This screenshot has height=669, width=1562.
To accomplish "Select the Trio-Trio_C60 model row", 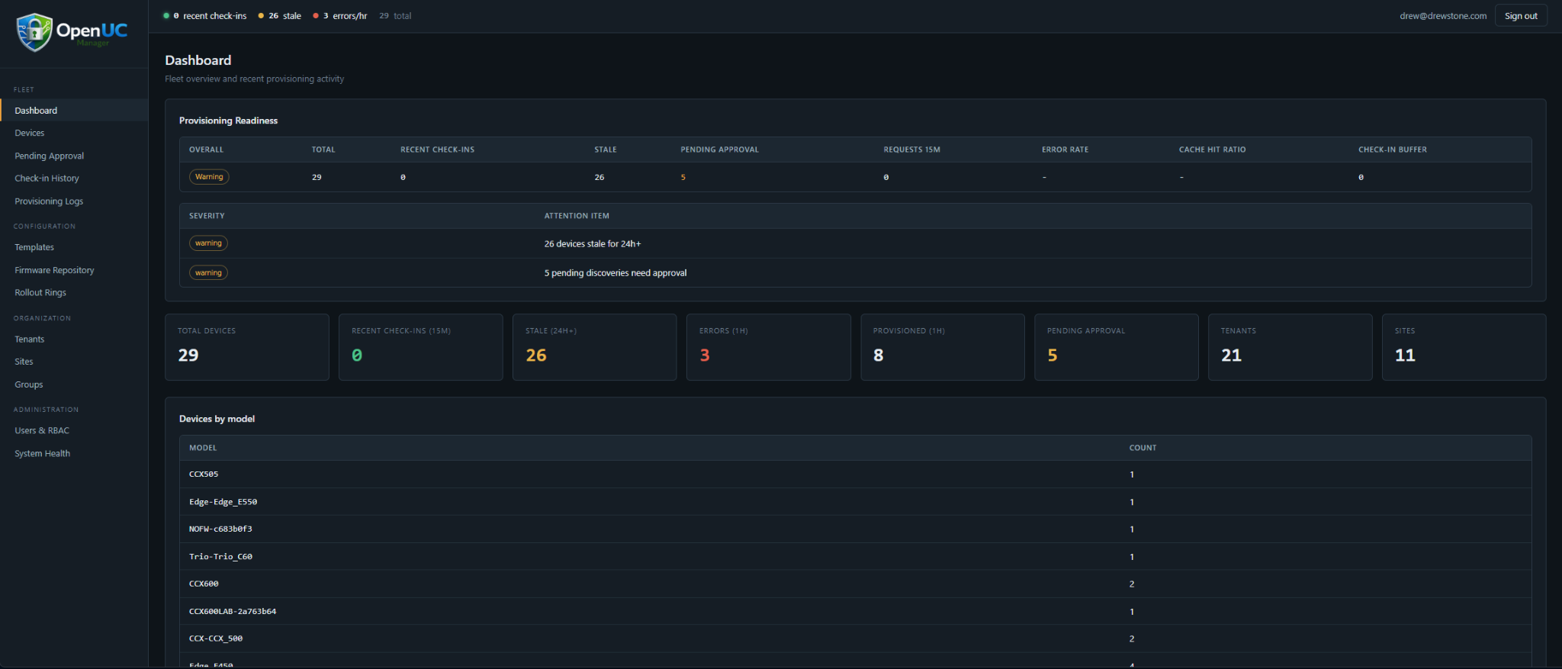I will [x=855, y=557].
